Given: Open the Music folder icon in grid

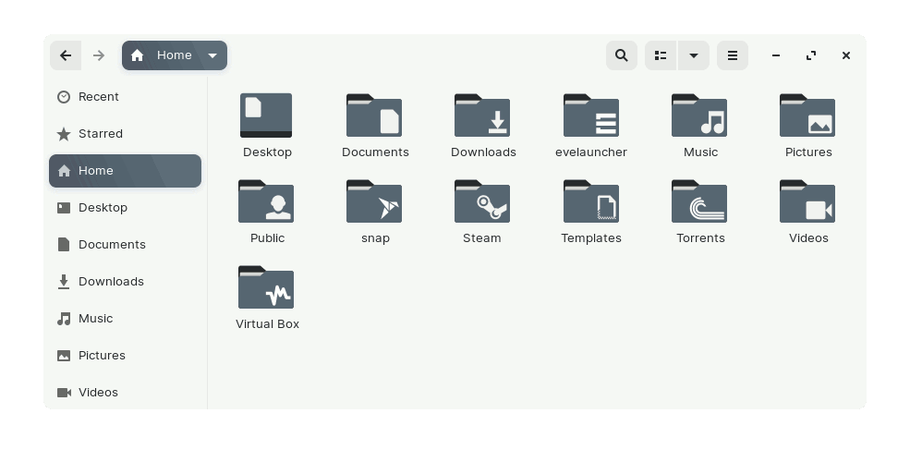Looking at the screenshot, I should pyautogui.click(x=699, y=115).
